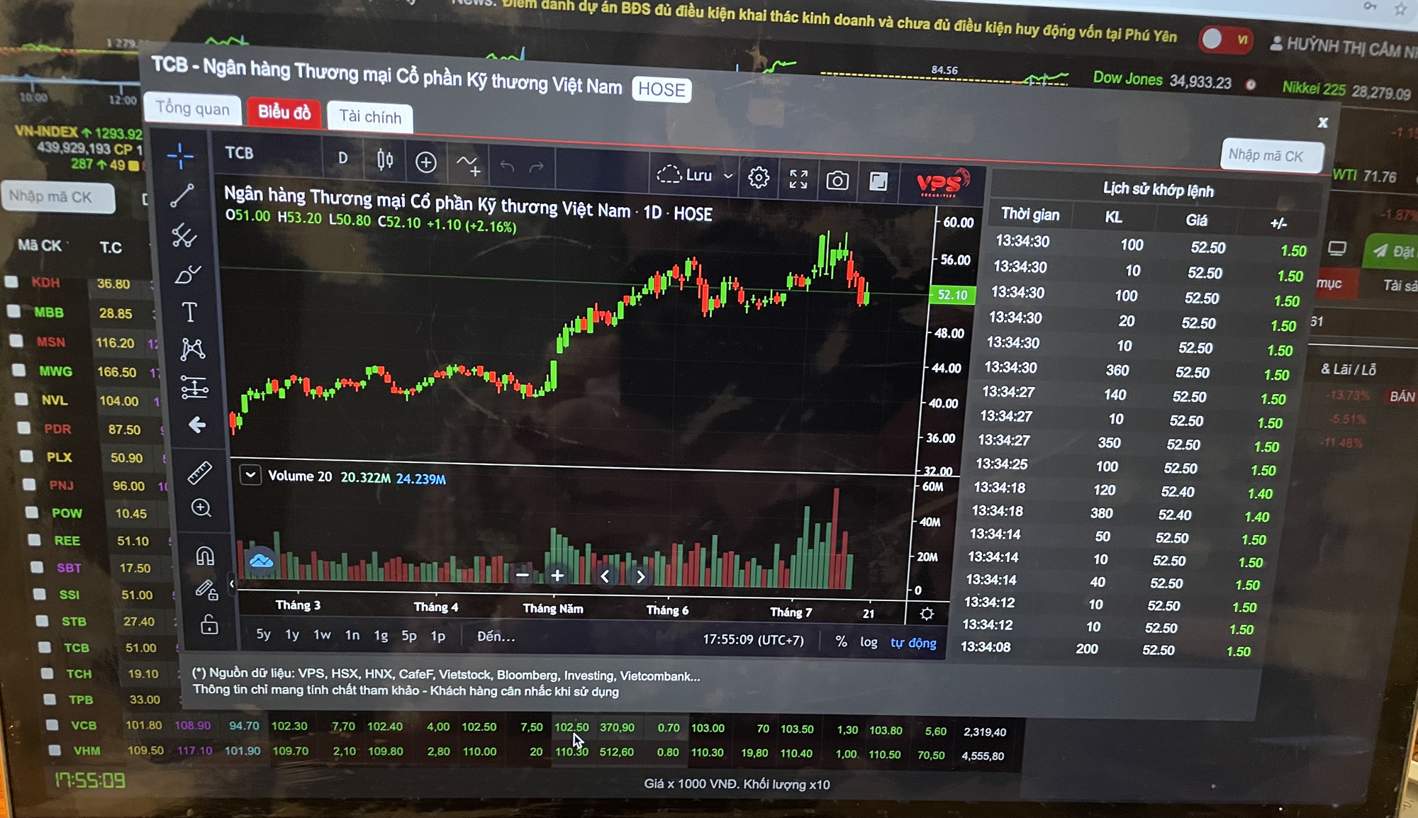The image size is (1418, 818).
Task: Switch to the Biểu đồ tab
Action: [284, 112]
